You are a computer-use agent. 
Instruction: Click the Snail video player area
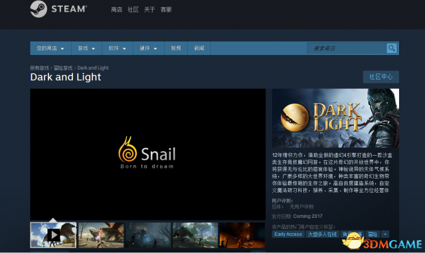point(147,154)
